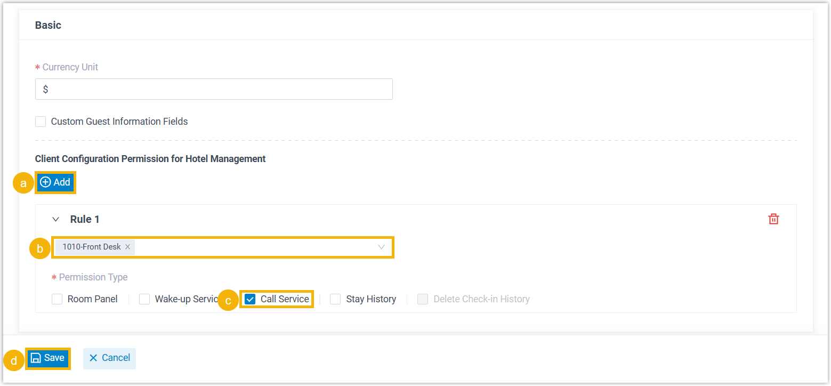This screenshot has height=386, width=831.
Task: Click the Rule 1 heading
Action: [x=85, y=219]
